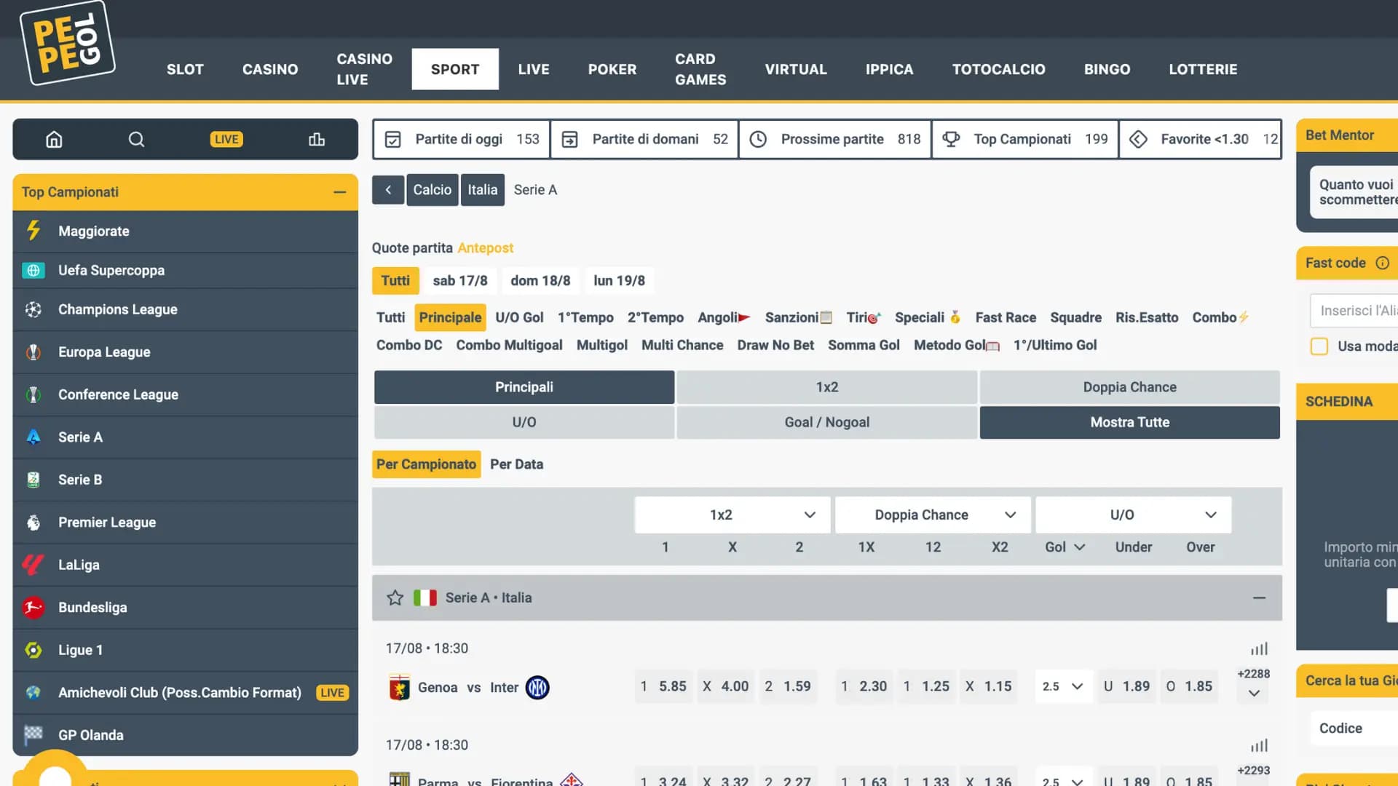Select the Home icon in the sidebar

(x=53, y=139)
